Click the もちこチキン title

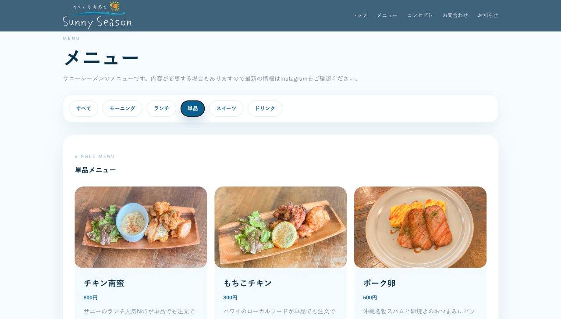click(x=248, y=283)
